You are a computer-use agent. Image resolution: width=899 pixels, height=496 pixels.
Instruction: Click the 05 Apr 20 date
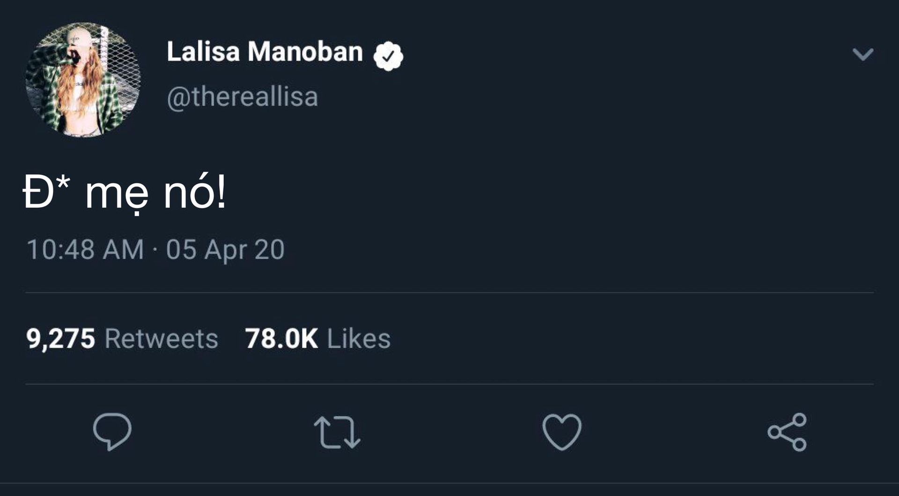[225, 249]
